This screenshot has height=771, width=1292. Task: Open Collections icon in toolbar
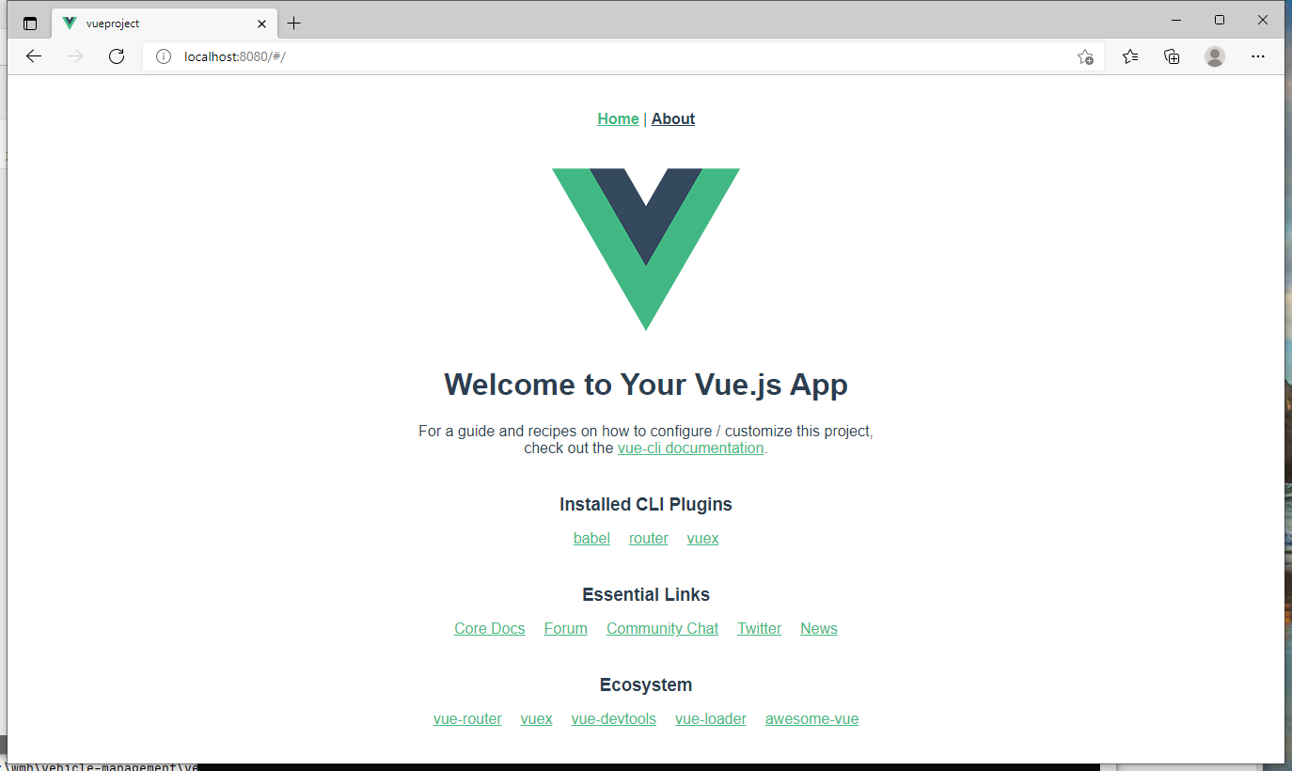[x=1172, y=56]
